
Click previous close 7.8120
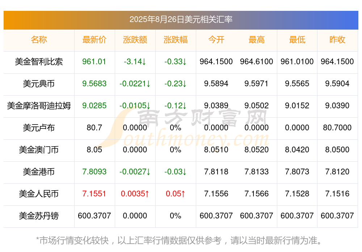[x=337, y=172]
